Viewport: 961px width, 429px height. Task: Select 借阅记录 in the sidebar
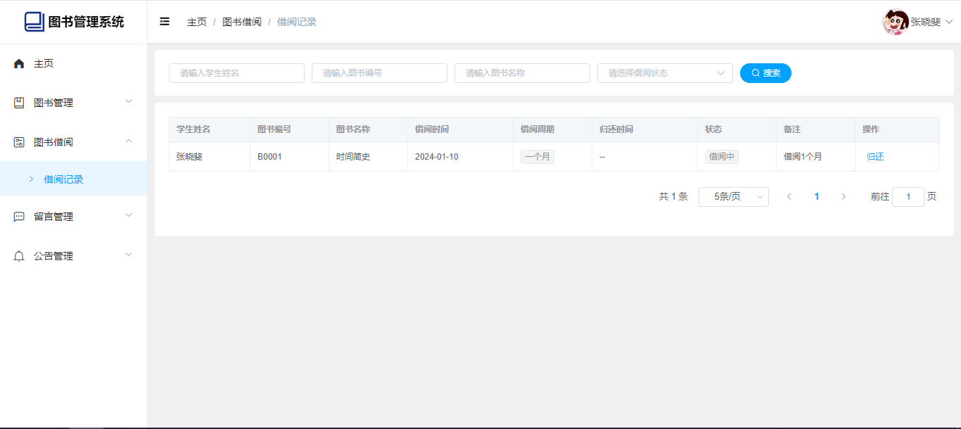pos(63,179)
